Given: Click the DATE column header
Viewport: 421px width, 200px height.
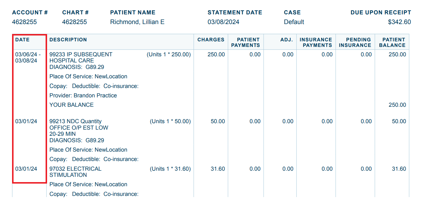Looking at the screenshot, I should click(x=22, y=40).
